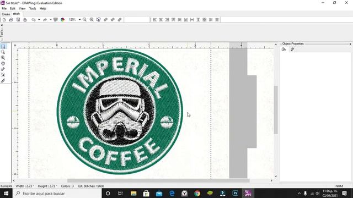Select the ruler measure tool
The image size is (353, 198).
pyautogui.click(x=3, y=69)
